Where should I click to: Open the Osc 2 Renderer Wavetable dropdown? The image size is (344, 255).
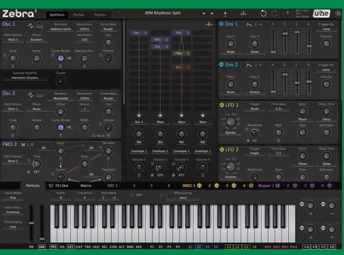pos(60,98)
